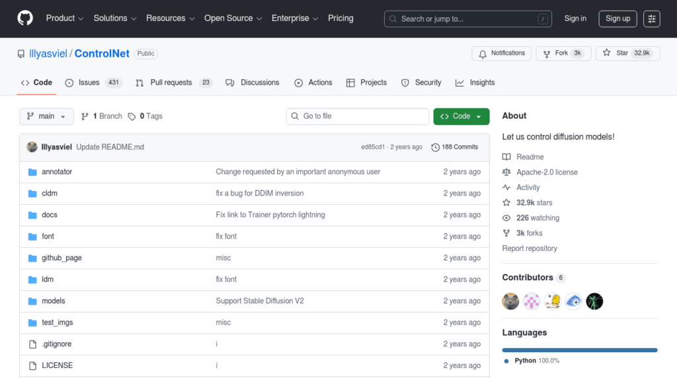
Task: Open the green Code dropdown button
Action: 461,116
